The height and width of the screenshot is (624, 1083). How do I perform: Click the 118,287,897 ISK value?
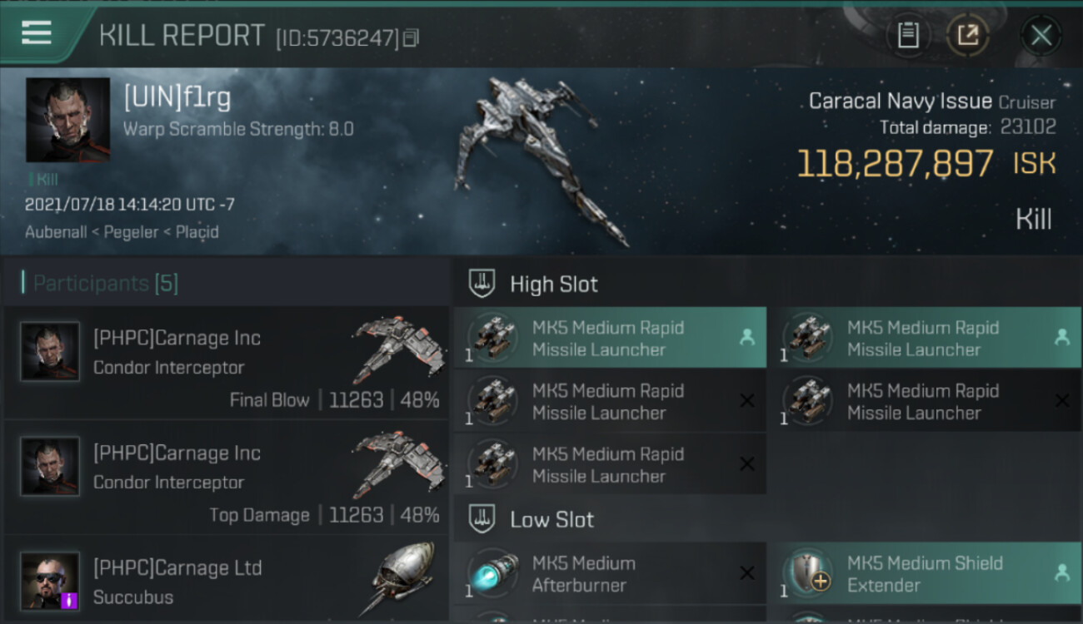[896, 164]
